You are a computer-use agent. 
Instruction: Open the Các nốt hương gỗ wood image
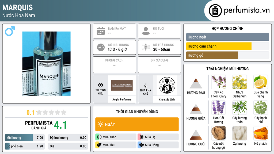pyautogui.click(x=218, y=133)
